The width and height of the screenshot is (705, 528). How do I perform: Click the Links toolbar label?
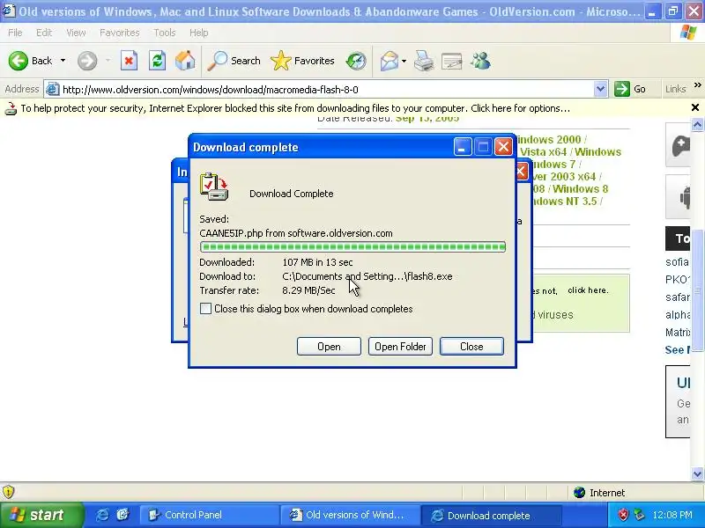[675, 89]
